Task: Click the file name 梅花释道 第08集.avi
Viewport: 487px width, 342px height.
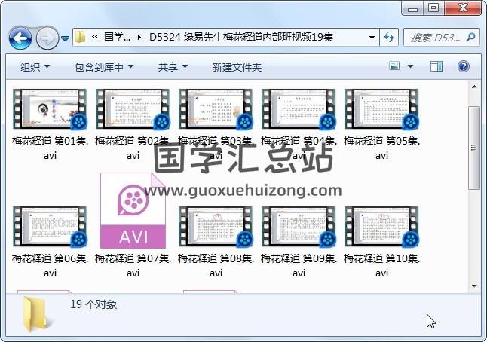Action: (x=216, y=266)
